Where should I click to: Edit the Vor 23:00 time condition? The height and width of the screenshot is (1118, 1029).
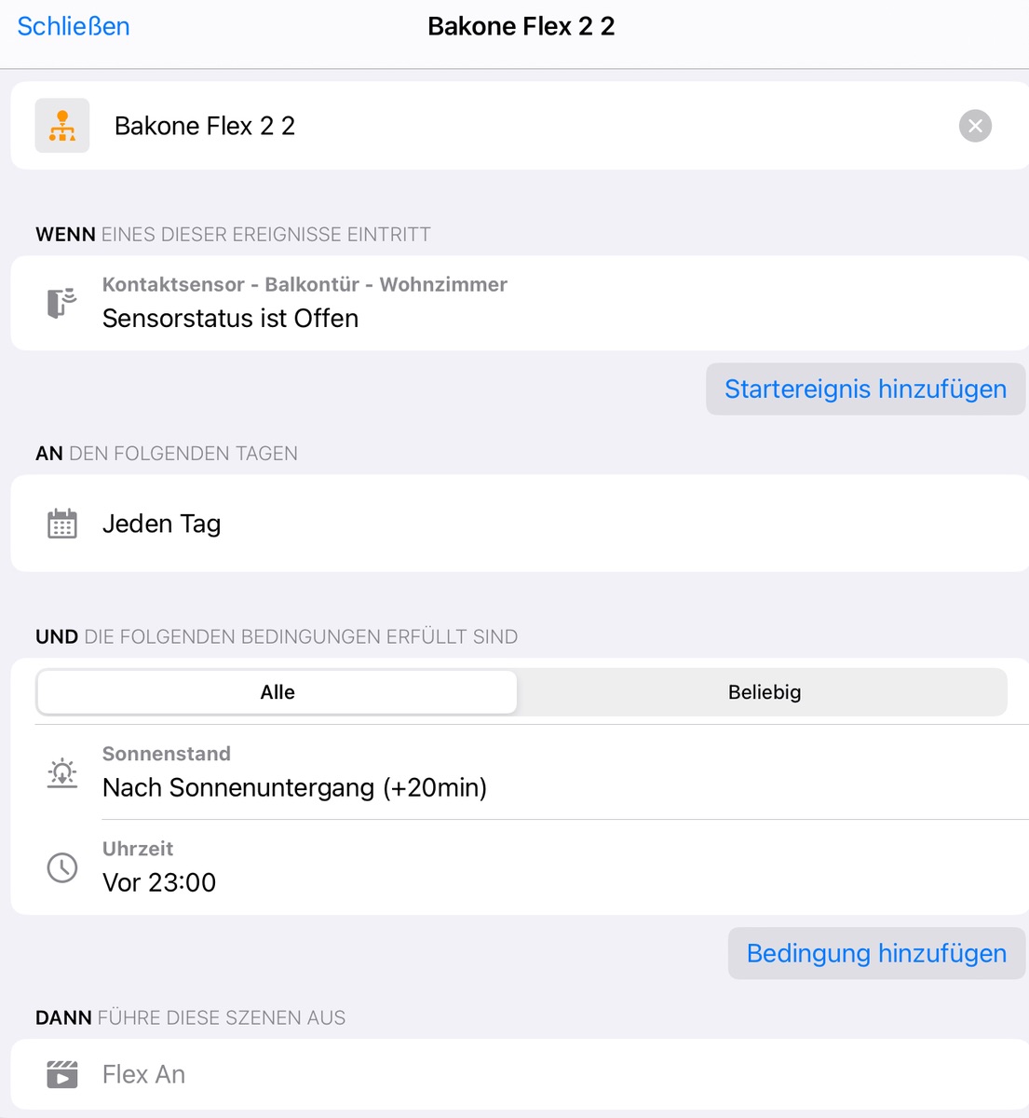pos(520,867)
